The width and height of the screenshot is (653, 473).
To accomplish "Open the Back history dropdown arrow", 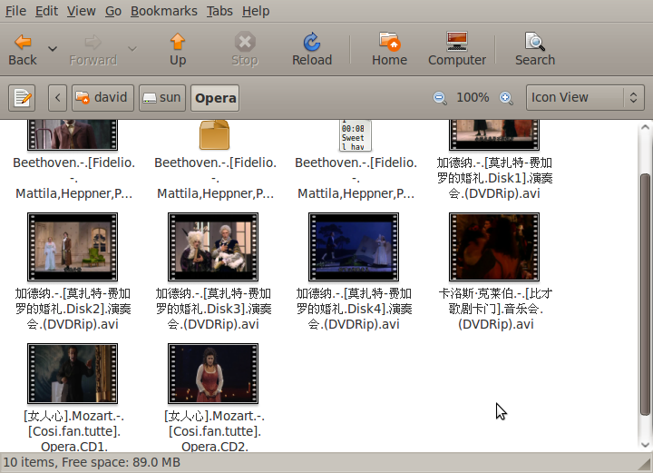I will click(x=53, y=49).
